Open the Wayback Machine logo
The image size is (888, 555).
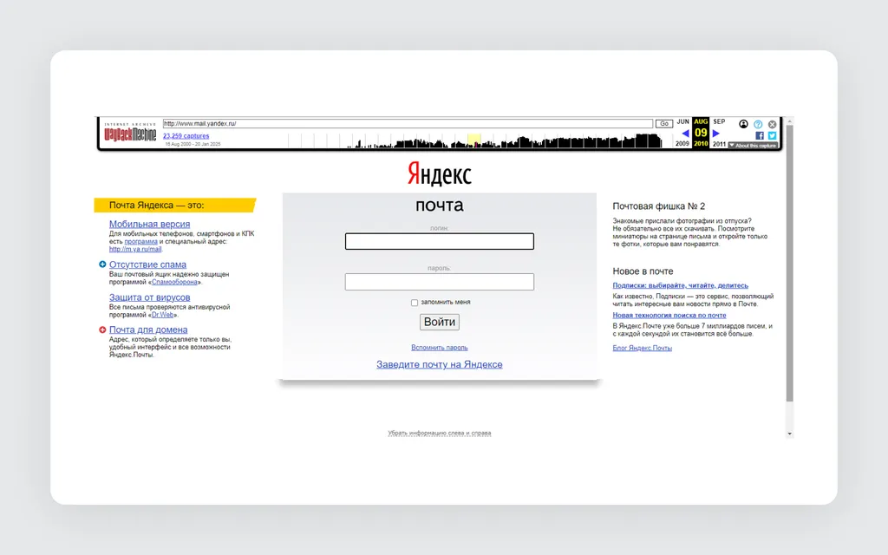[130, 132]
